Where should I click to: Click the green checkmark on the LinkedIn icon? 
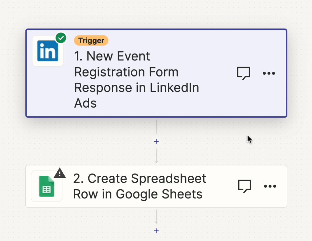coord(61,38)
